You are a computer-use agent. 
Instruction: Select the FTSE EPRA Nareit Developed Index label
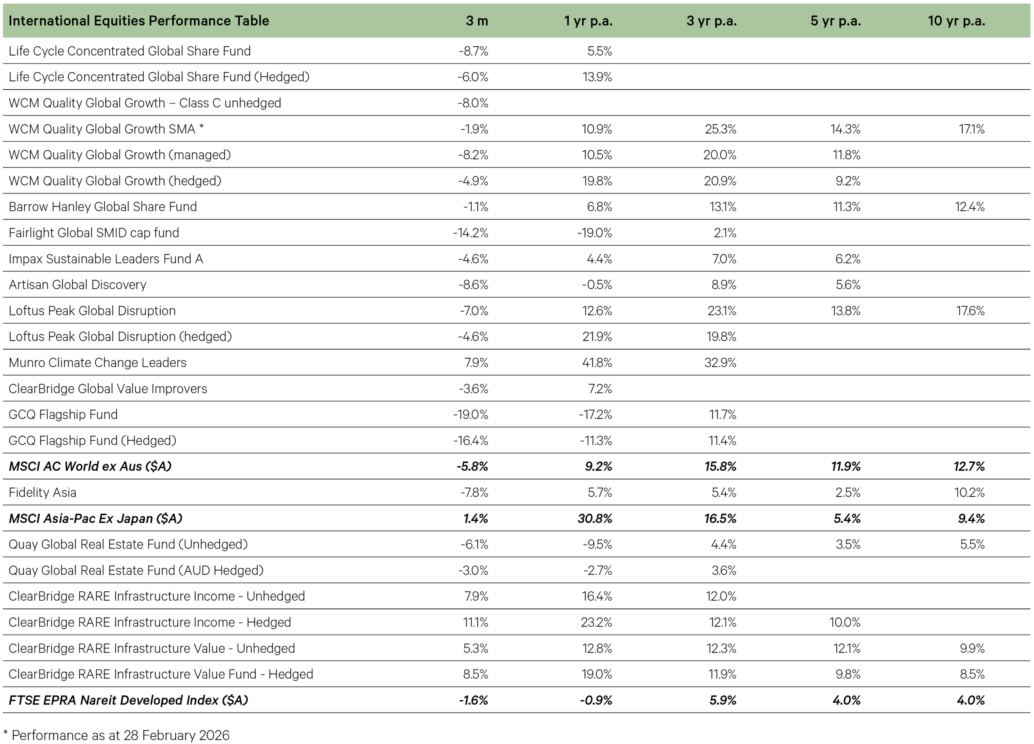(128, 700)
